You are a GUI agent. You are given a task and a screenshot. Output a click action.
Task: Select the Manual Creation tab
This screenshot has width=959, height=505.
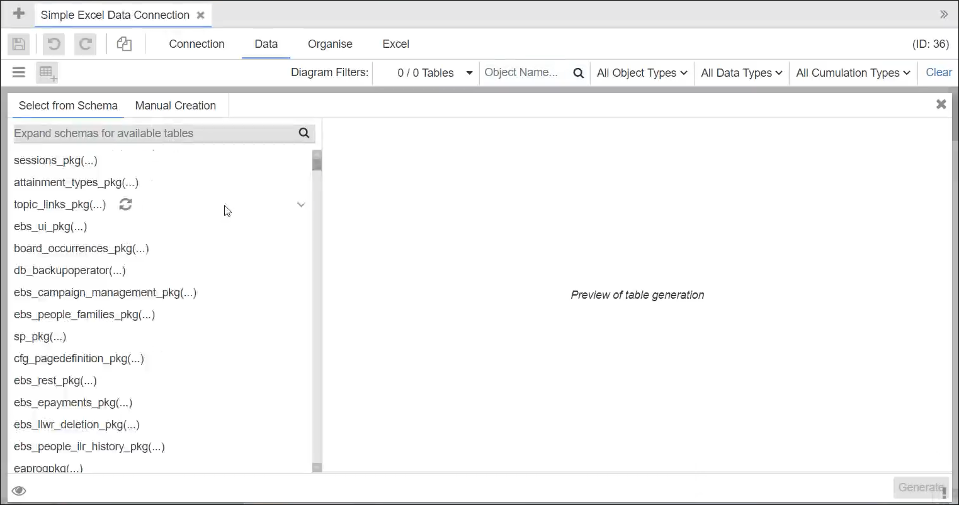point(175,106)
